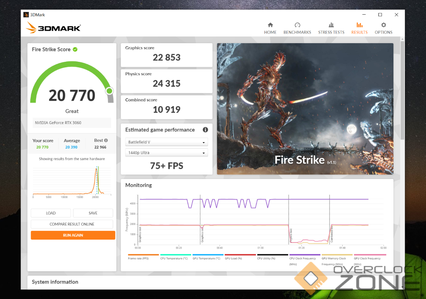The image size is (426, 299).
Task: Toggle GPU Load (%) legend swatch
Action: [x=240, y=255]
